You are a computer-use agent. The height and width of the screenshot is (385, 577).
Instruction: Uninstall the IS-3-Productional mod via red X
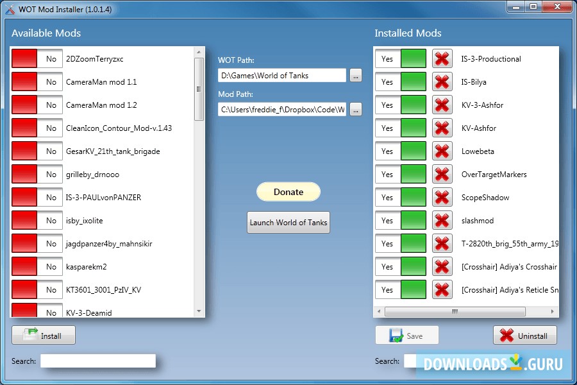[442, 58]
